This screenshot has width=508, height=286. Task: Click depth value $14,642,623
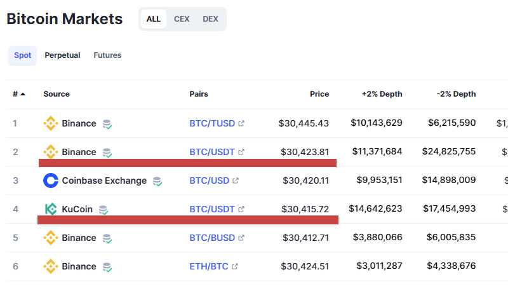coord(375,208)
